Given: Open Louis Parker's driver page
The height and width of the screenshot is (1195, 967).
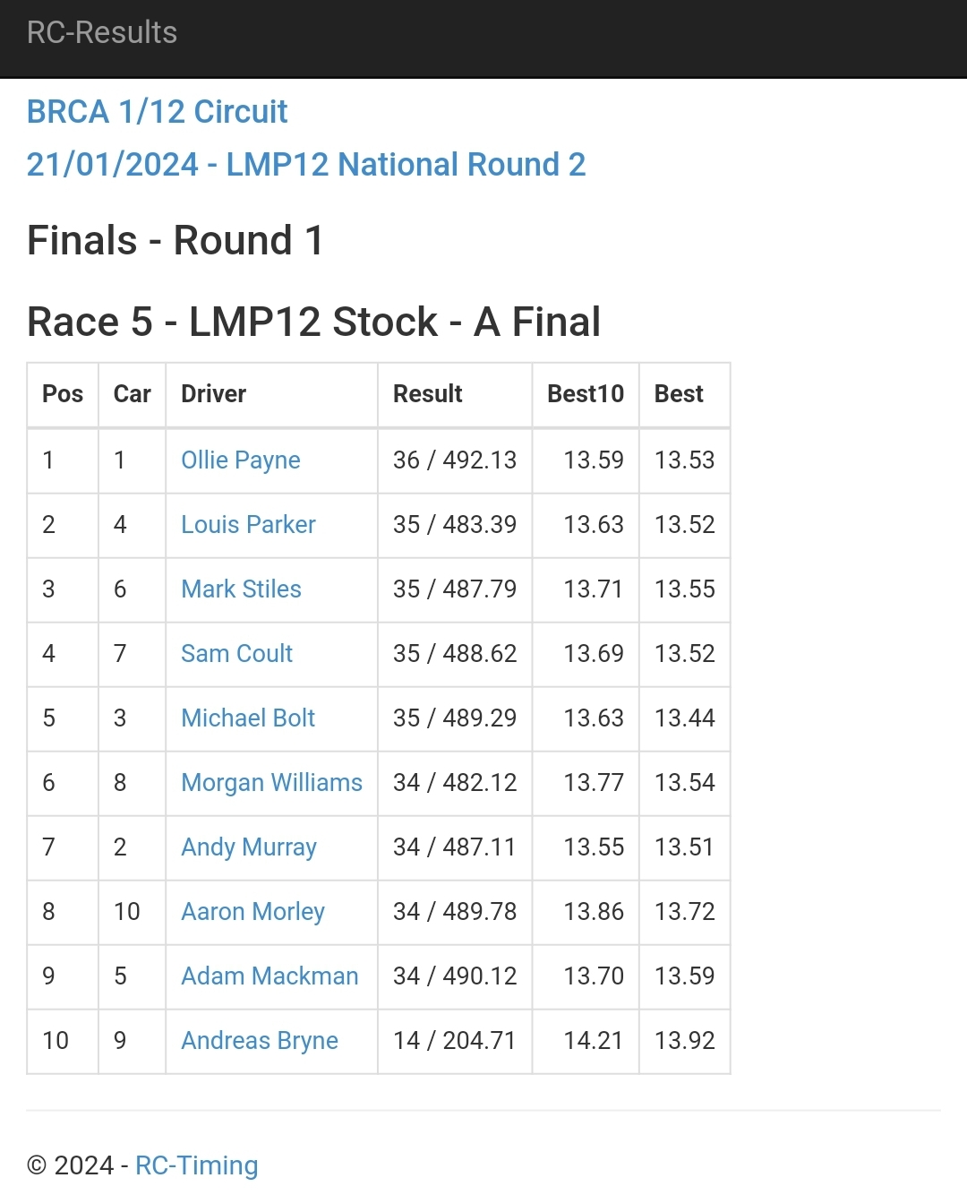Looking at the screenshot, I should point(248,525).
